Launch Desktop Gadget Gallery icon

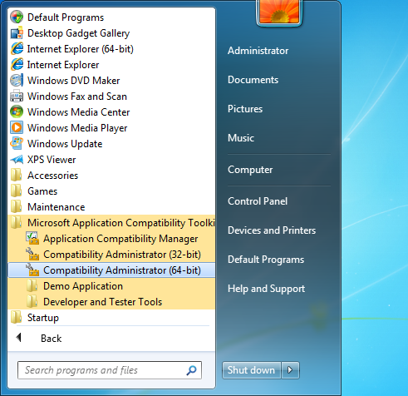(x=17, y=33)
